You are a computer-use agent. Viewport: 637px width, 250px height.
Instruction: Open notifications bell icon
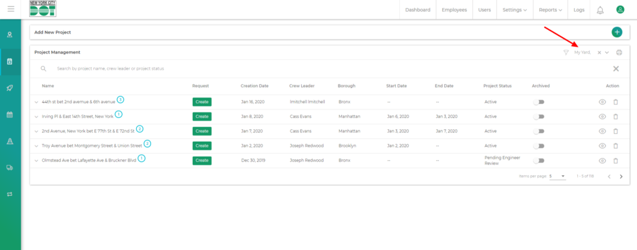click(600, 10)
